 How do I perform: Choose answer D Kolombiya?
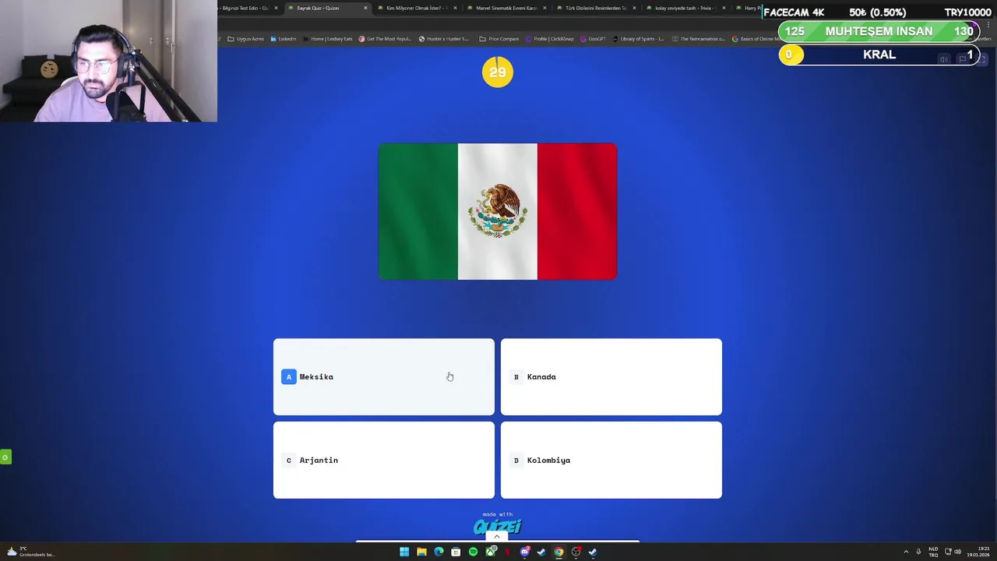pos(611,460)
